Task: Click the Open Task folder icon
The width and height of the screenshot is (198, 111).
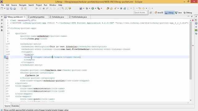Action: [x=111, y=8]
